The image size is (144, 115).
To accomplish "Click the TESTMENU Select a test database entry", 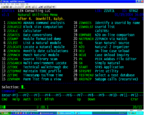I will (x=104, y=75).
